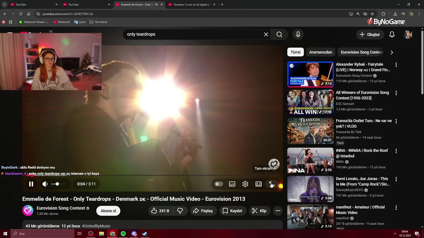Pause the video with the pause button
Screen dimensions: 424x238
point(31,184)
